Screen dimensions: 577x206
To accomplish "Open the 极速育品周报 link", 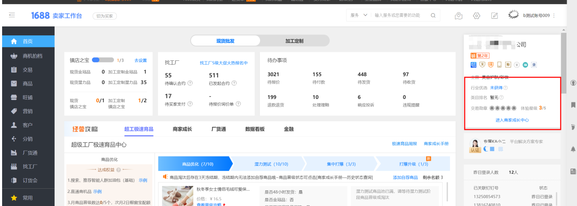I will pyautogui.click(x=404, y=144).
